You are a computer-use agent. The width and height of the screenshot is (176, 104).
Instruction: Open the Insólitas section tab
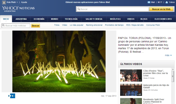[115, 19]
